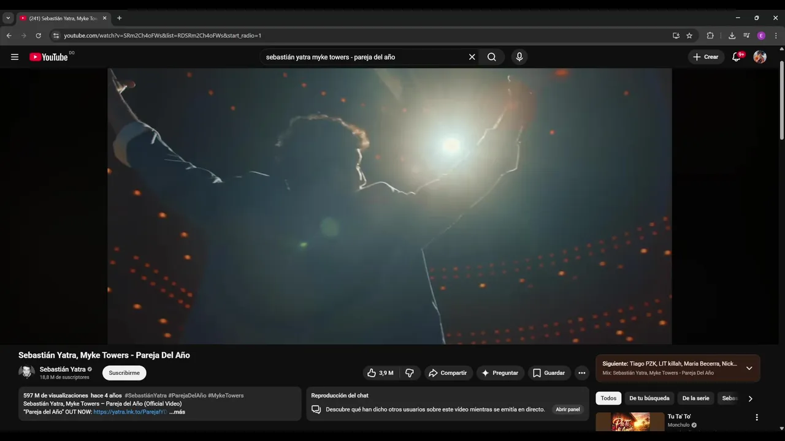
Task: Expand the Mix playlist chevron
Action: click(x=749, y=368)
